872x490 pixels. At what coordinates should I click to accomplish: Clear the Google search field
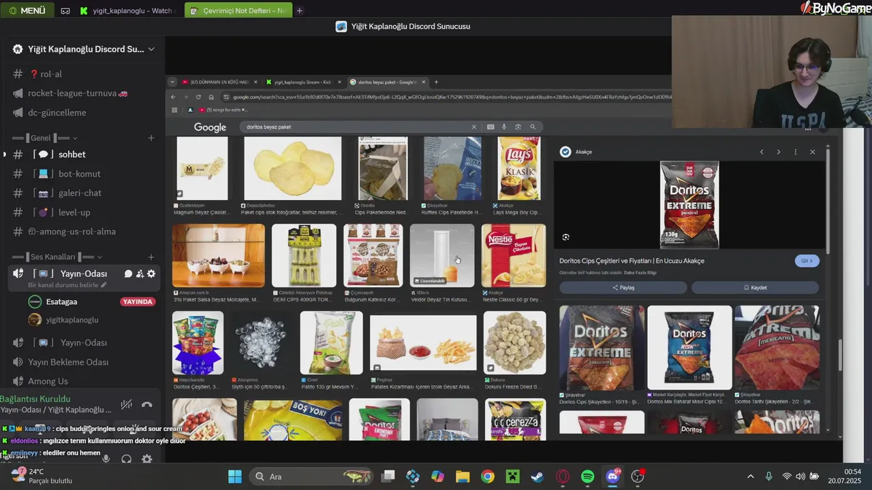474,127
